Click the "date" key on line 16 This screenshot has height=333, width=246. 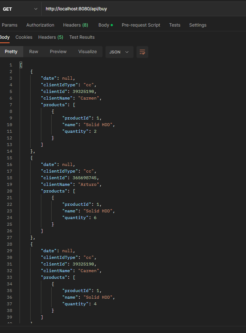coord(49,164)
